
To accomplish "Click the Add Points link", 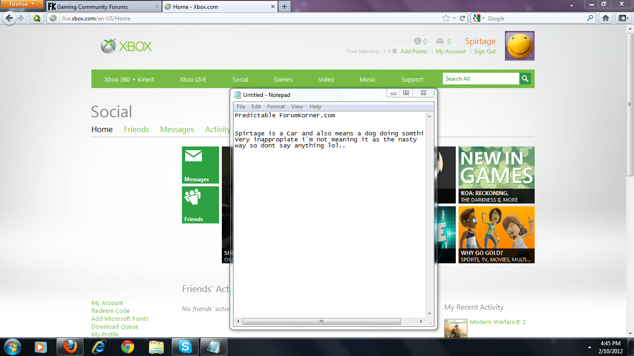I will pos(414,51).
